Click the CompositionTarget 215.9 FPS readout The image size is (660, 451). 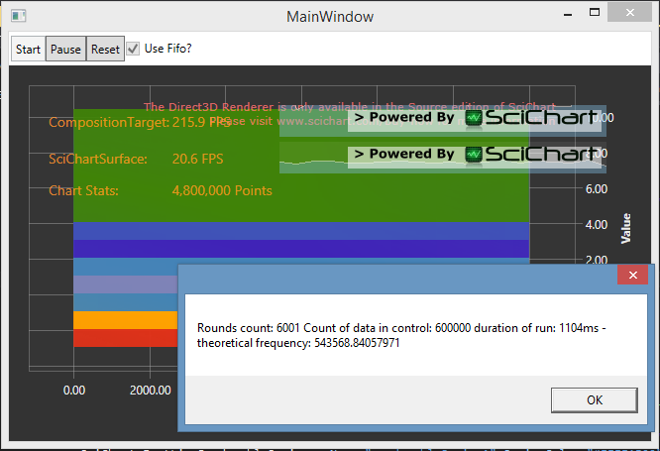pyautogui.click(x=140, y=122)
